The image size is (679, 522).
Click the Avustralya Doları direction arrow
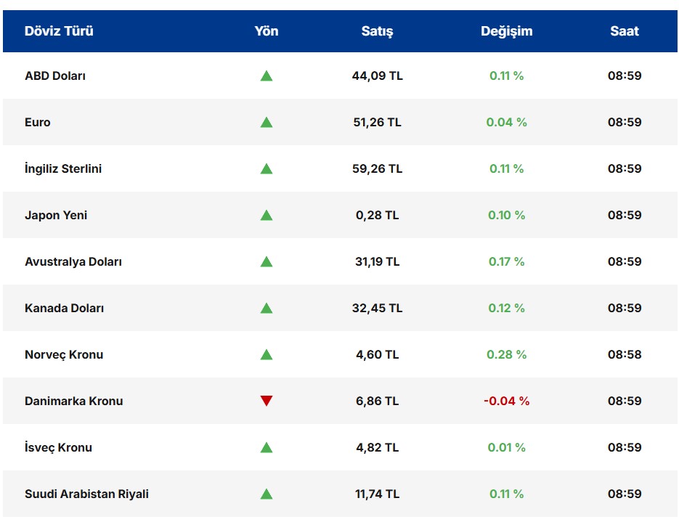point(267,261)
